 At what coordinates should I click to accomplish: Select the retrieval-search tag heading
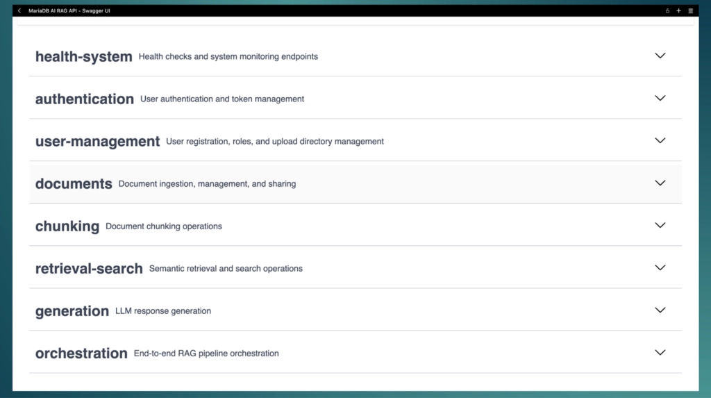point(89,269)
